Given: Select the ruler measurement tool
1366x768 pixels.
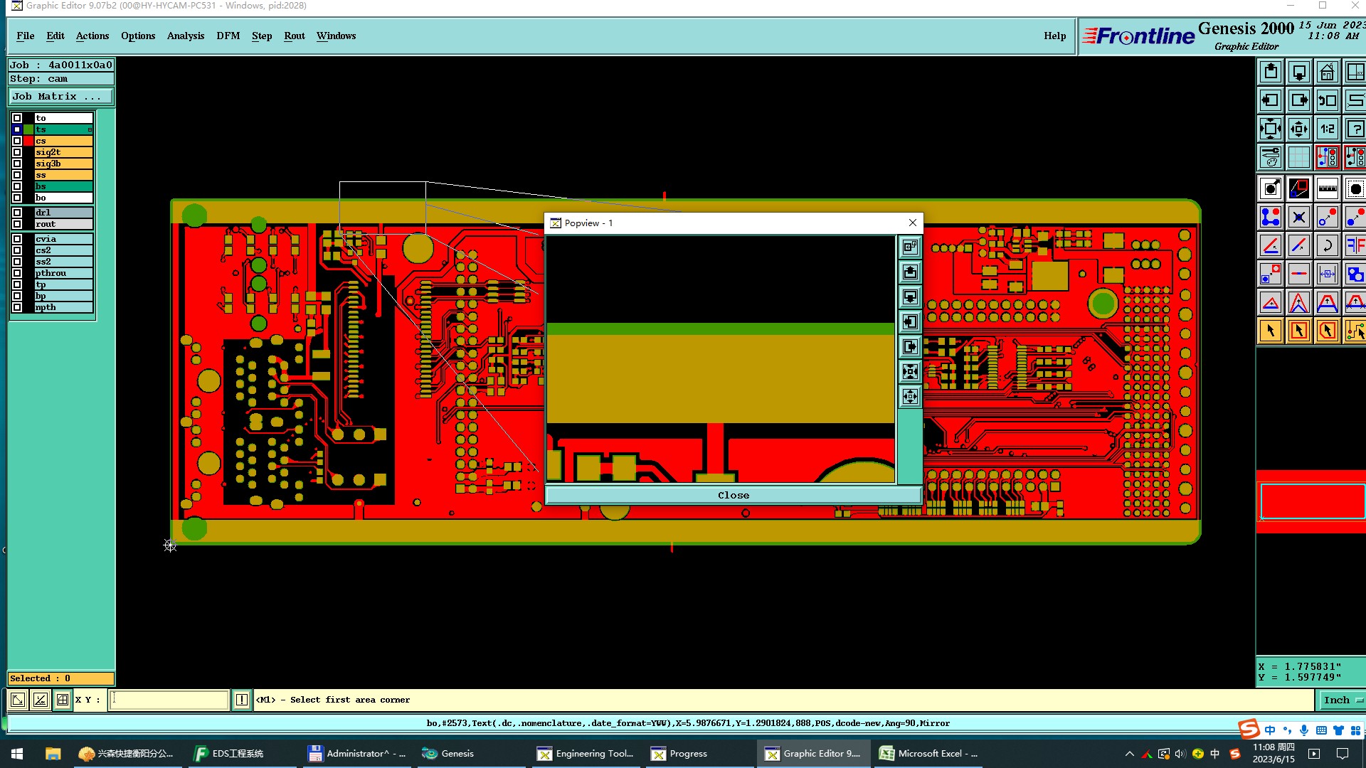Looking at the screenshot, I should [1327, 188].
